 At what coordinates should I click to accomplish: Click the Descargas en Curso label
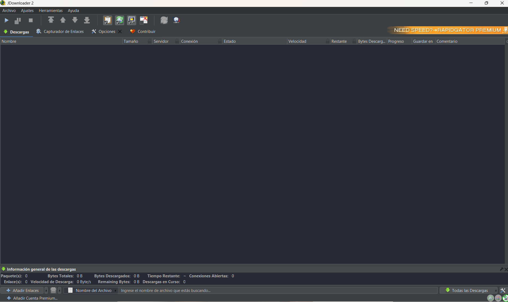click(x=161, y=282)
